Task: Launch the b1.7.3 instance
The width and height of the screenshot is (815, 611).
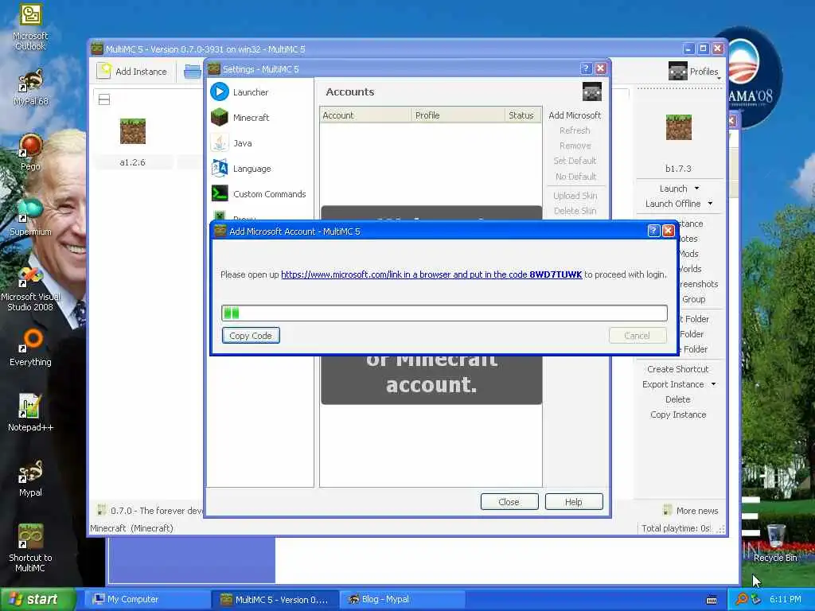Action: click(673, 189)
